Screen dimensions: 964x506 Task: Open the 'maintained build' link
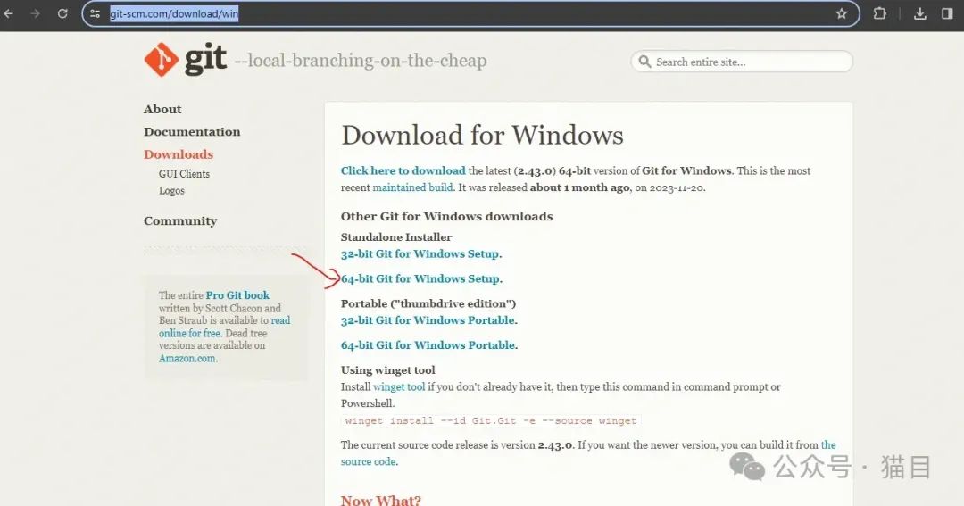click(x=412, y=187)
